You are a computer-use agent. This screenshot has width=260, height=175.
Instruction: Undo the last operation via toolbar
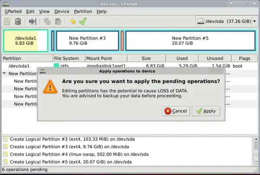pyautogui.click(x=72, y=21)
